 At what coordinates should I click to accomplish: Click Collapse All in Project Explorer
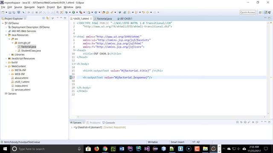44,18
